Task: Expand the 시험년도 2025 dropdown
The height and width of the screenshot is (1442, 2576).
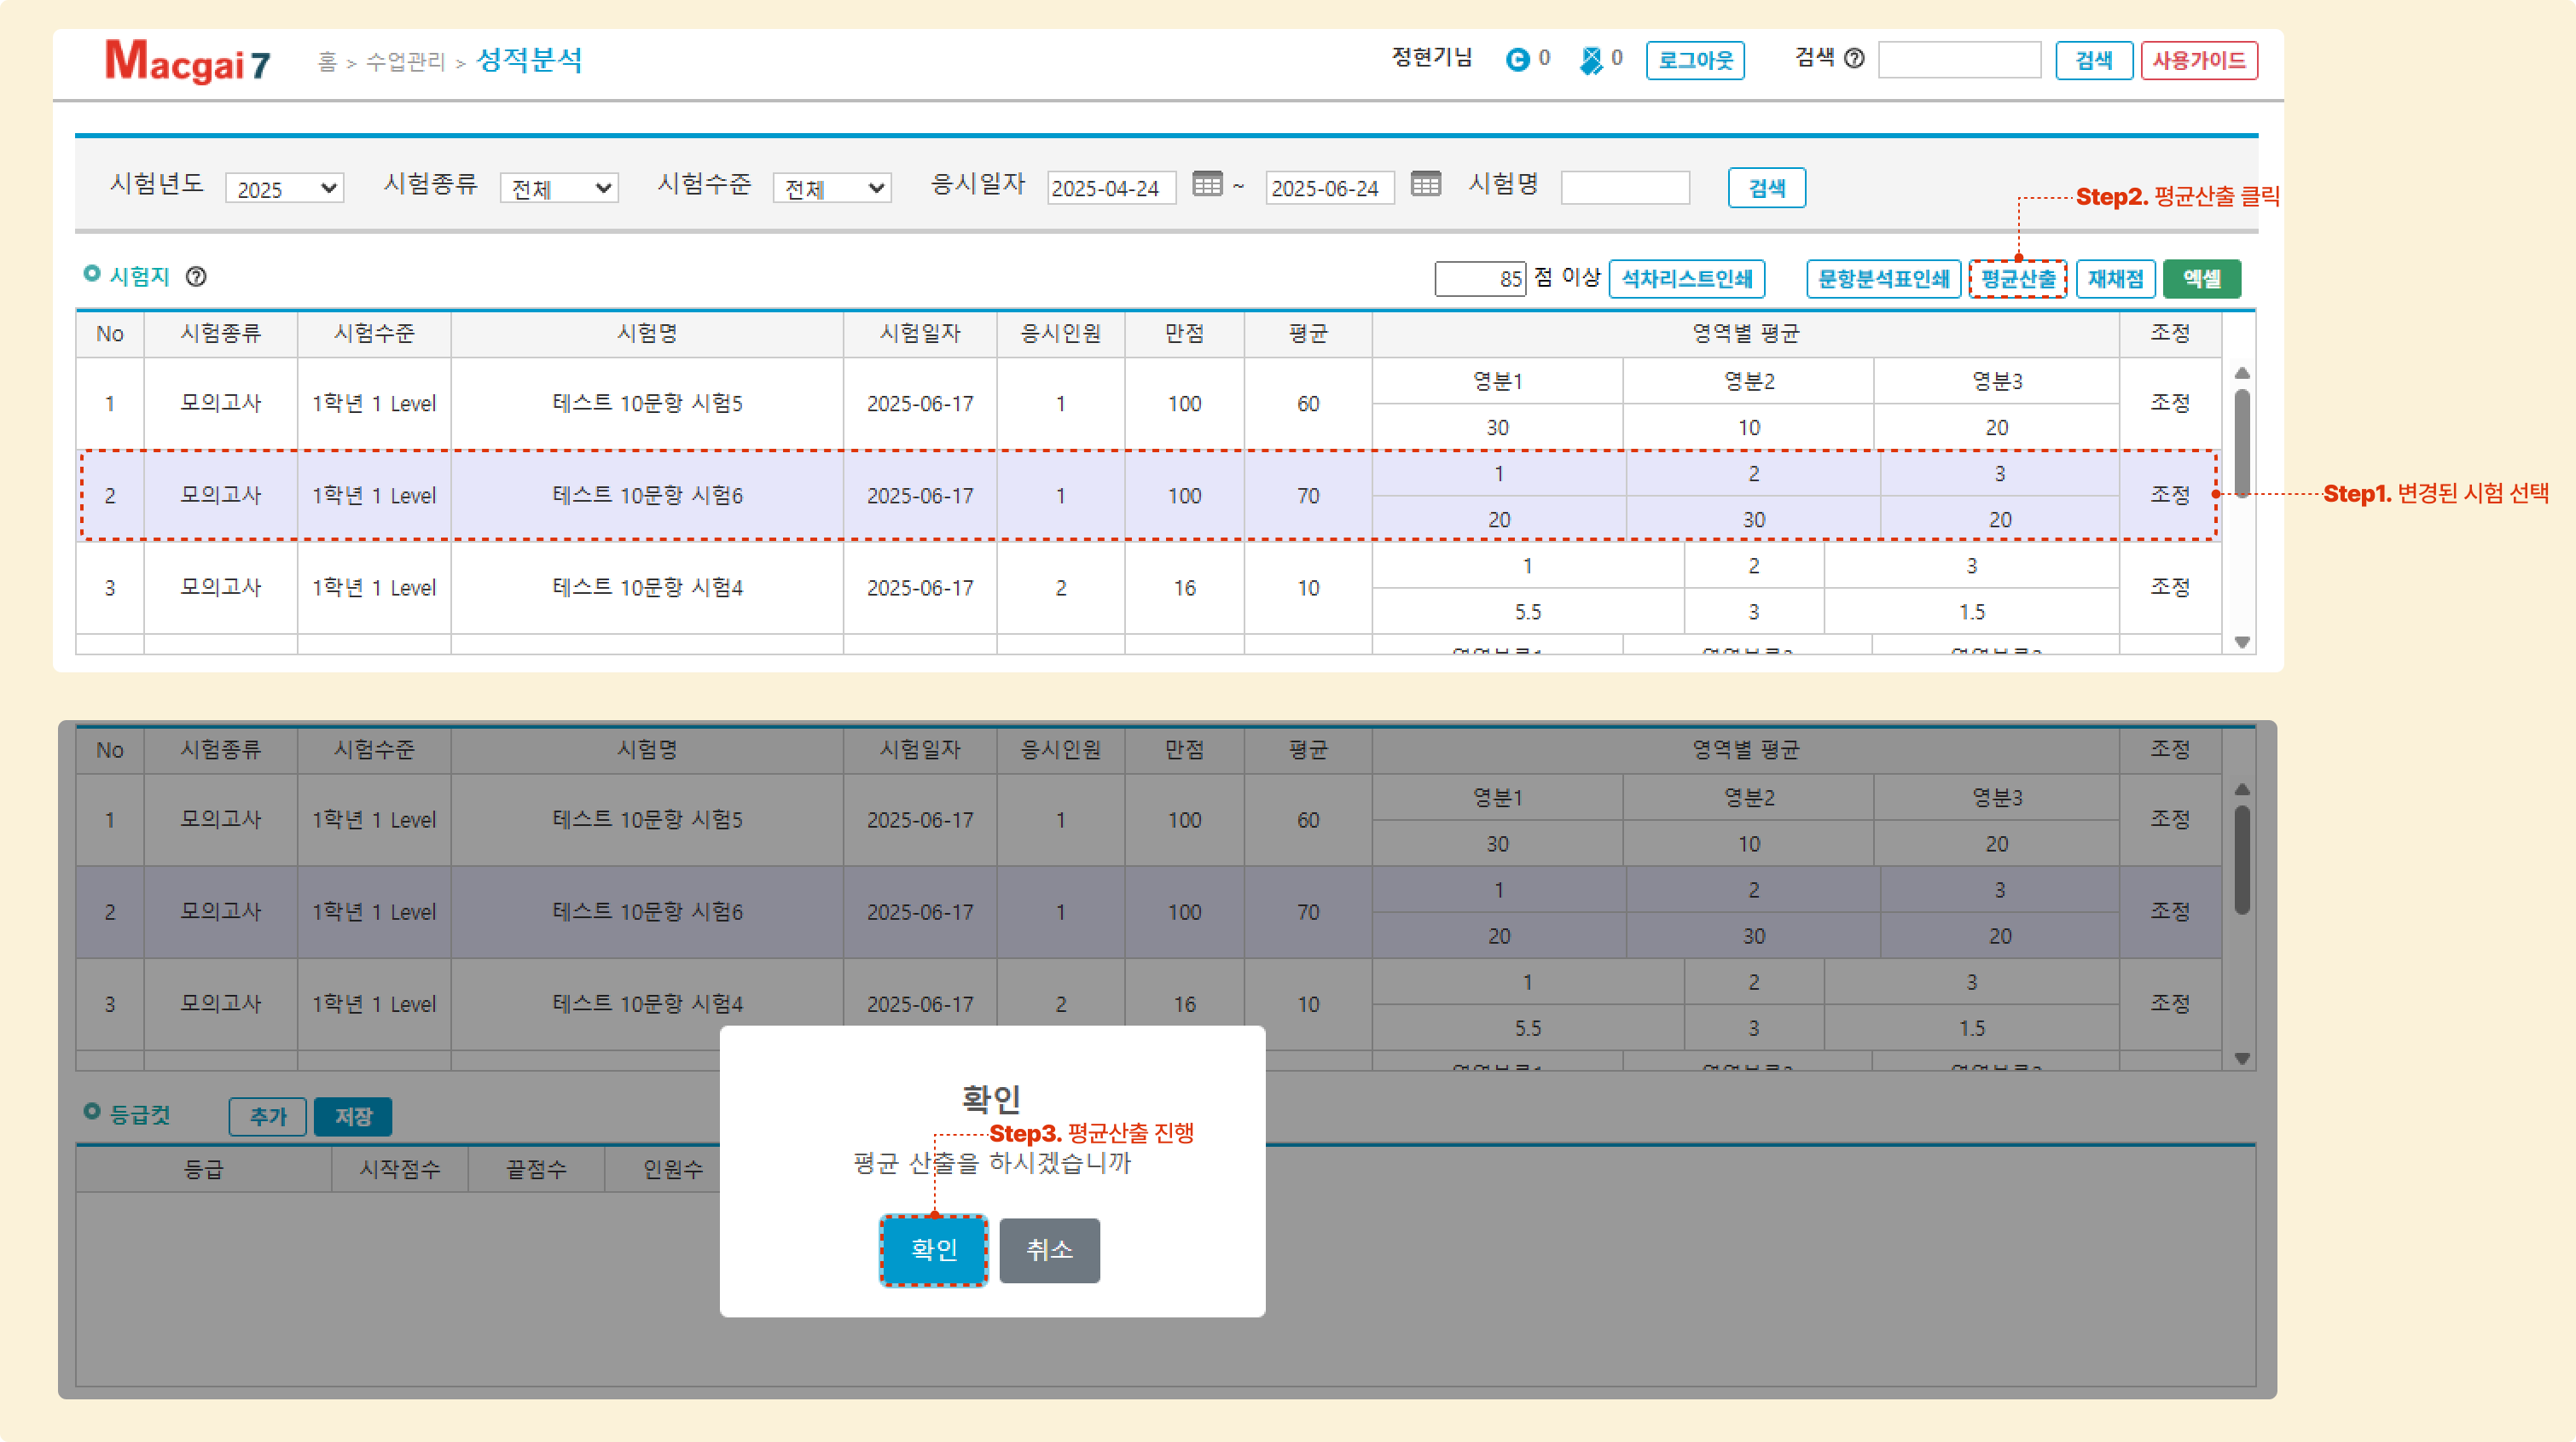Action: point(285,188)
